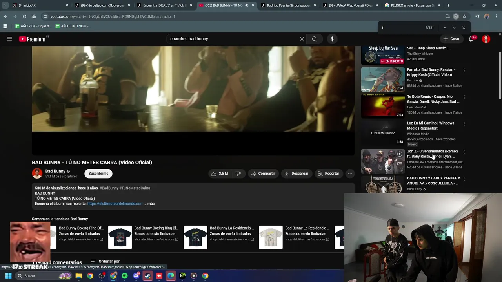
Task: Open File Explorer from taskbar
Action: tap(79, 276)
